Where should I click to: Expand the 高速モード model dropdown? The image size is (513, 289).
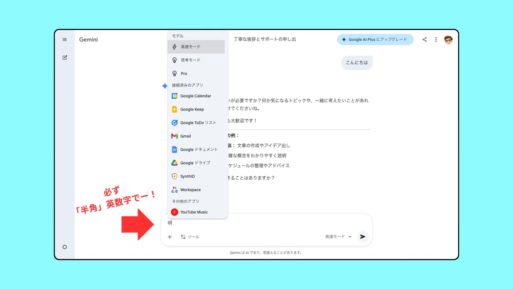(338, 237)
